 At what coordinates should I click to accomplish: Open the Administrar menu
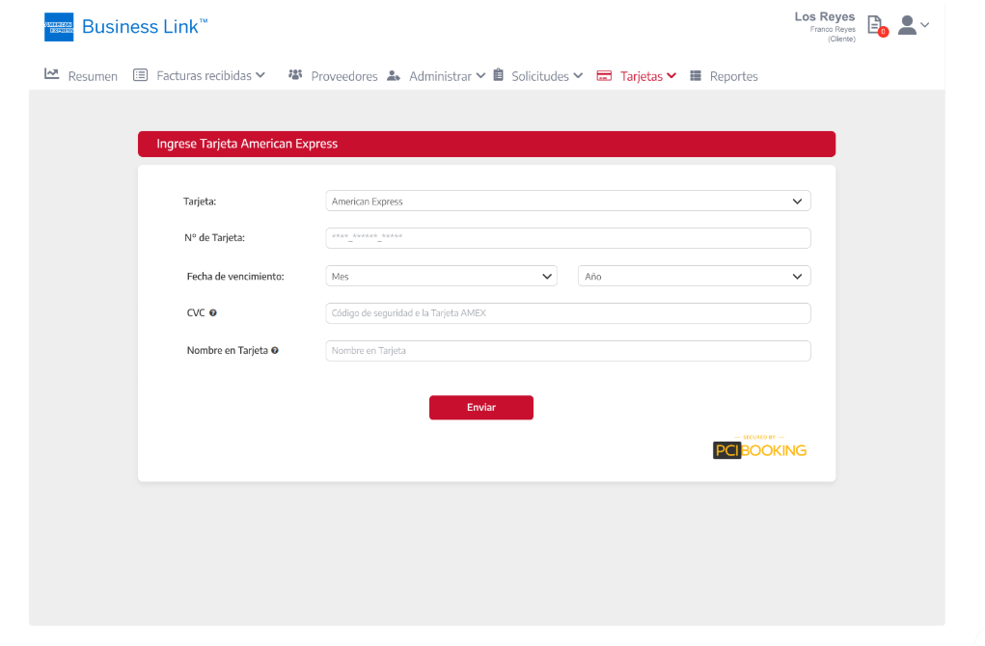pyautogui.click(x=436, y=76)
